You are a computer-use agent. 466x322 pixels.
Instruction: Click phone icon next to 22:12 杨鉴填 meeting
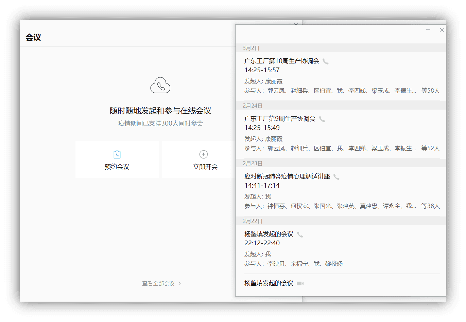(x=300, y=234)
